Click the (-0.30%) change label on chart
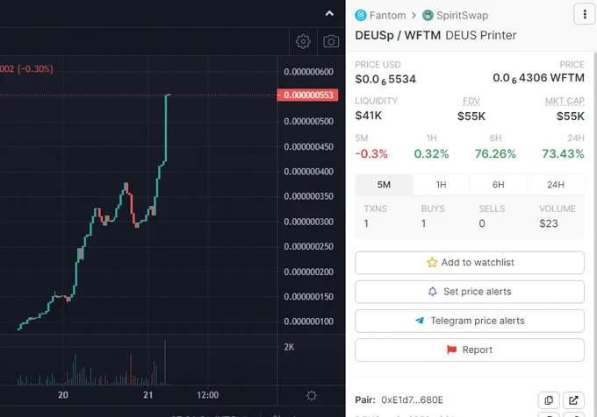Viewport: 597px width, 417px height. pos(35,69)
